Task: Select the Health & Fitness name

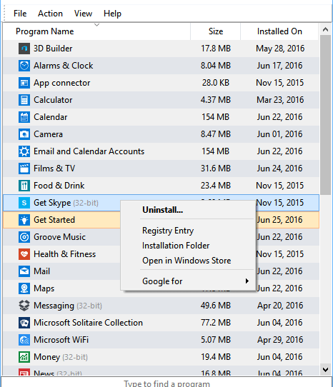Action: click(65, 254)
